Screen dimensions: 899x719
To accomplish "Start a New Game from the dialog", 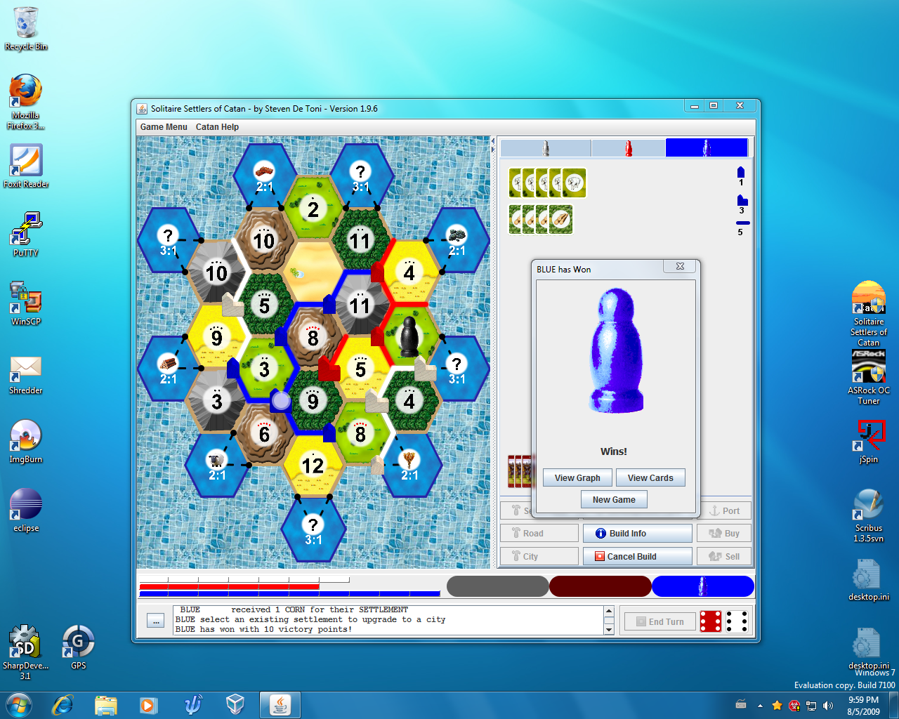I will [x=614, y=500].
